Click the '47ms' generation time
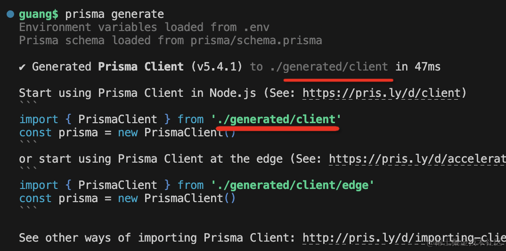Image resolution: width=506 pixels, height=251 pixels. coord(427,67)
